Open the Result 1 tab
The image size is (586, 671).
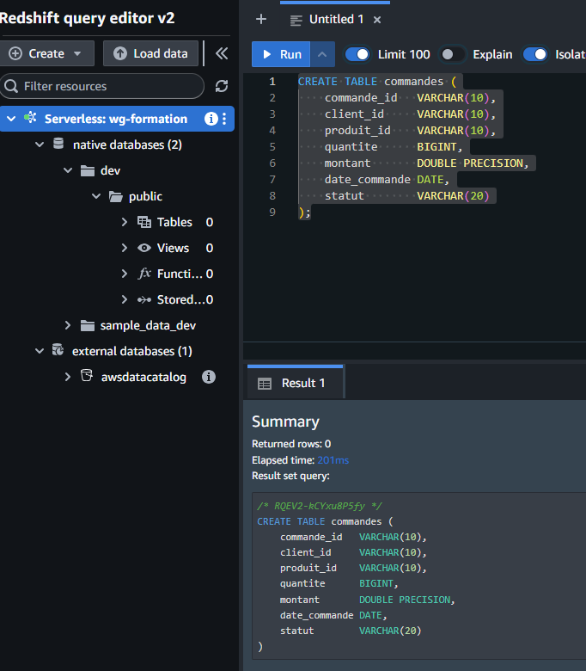296,383
